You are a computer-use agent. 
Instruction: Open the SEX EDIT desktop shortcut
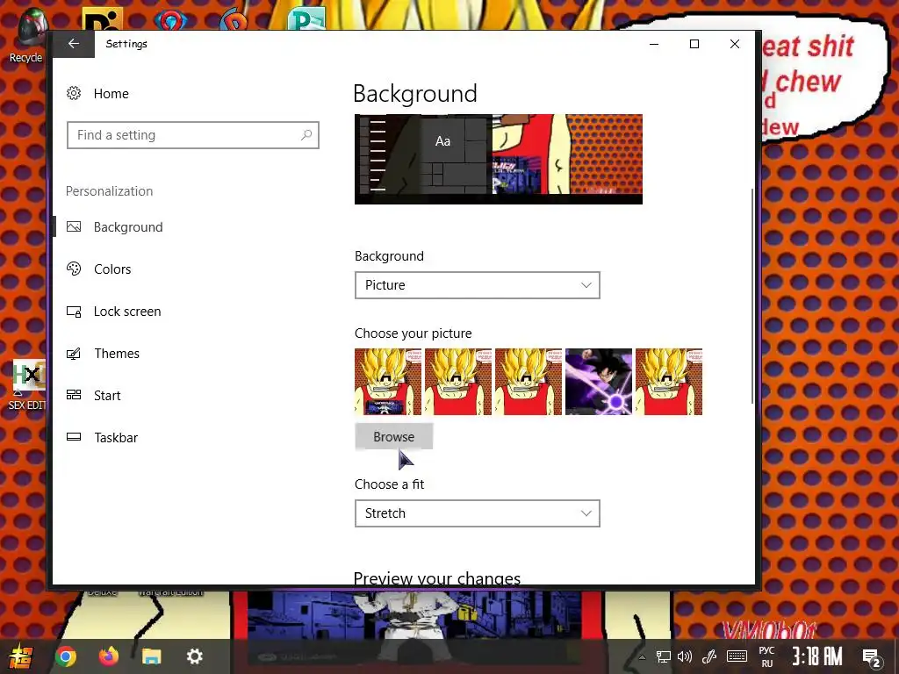pos(27,385)
